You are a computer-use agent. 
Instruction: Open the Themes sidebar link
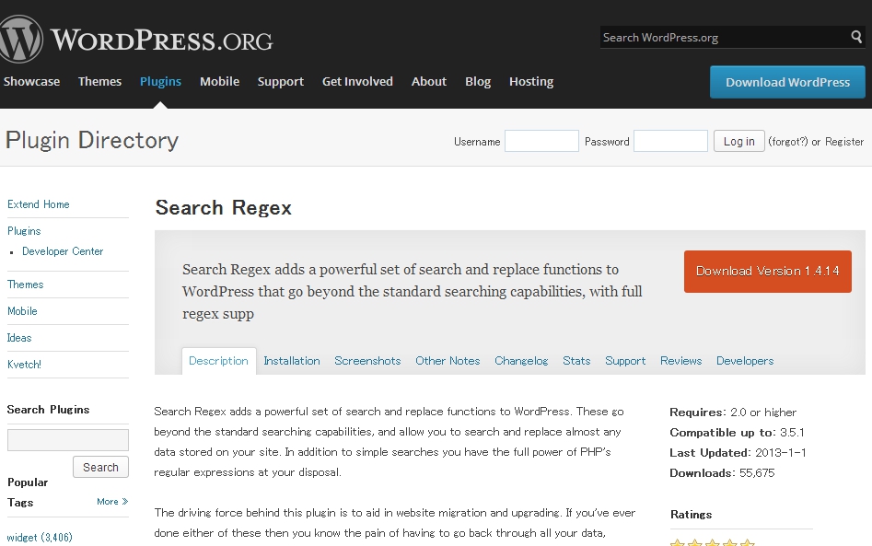[x=26, y=285]
